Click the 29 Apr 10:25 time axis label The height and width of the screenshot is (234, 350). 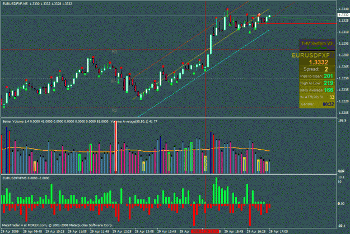coord(55,232)
